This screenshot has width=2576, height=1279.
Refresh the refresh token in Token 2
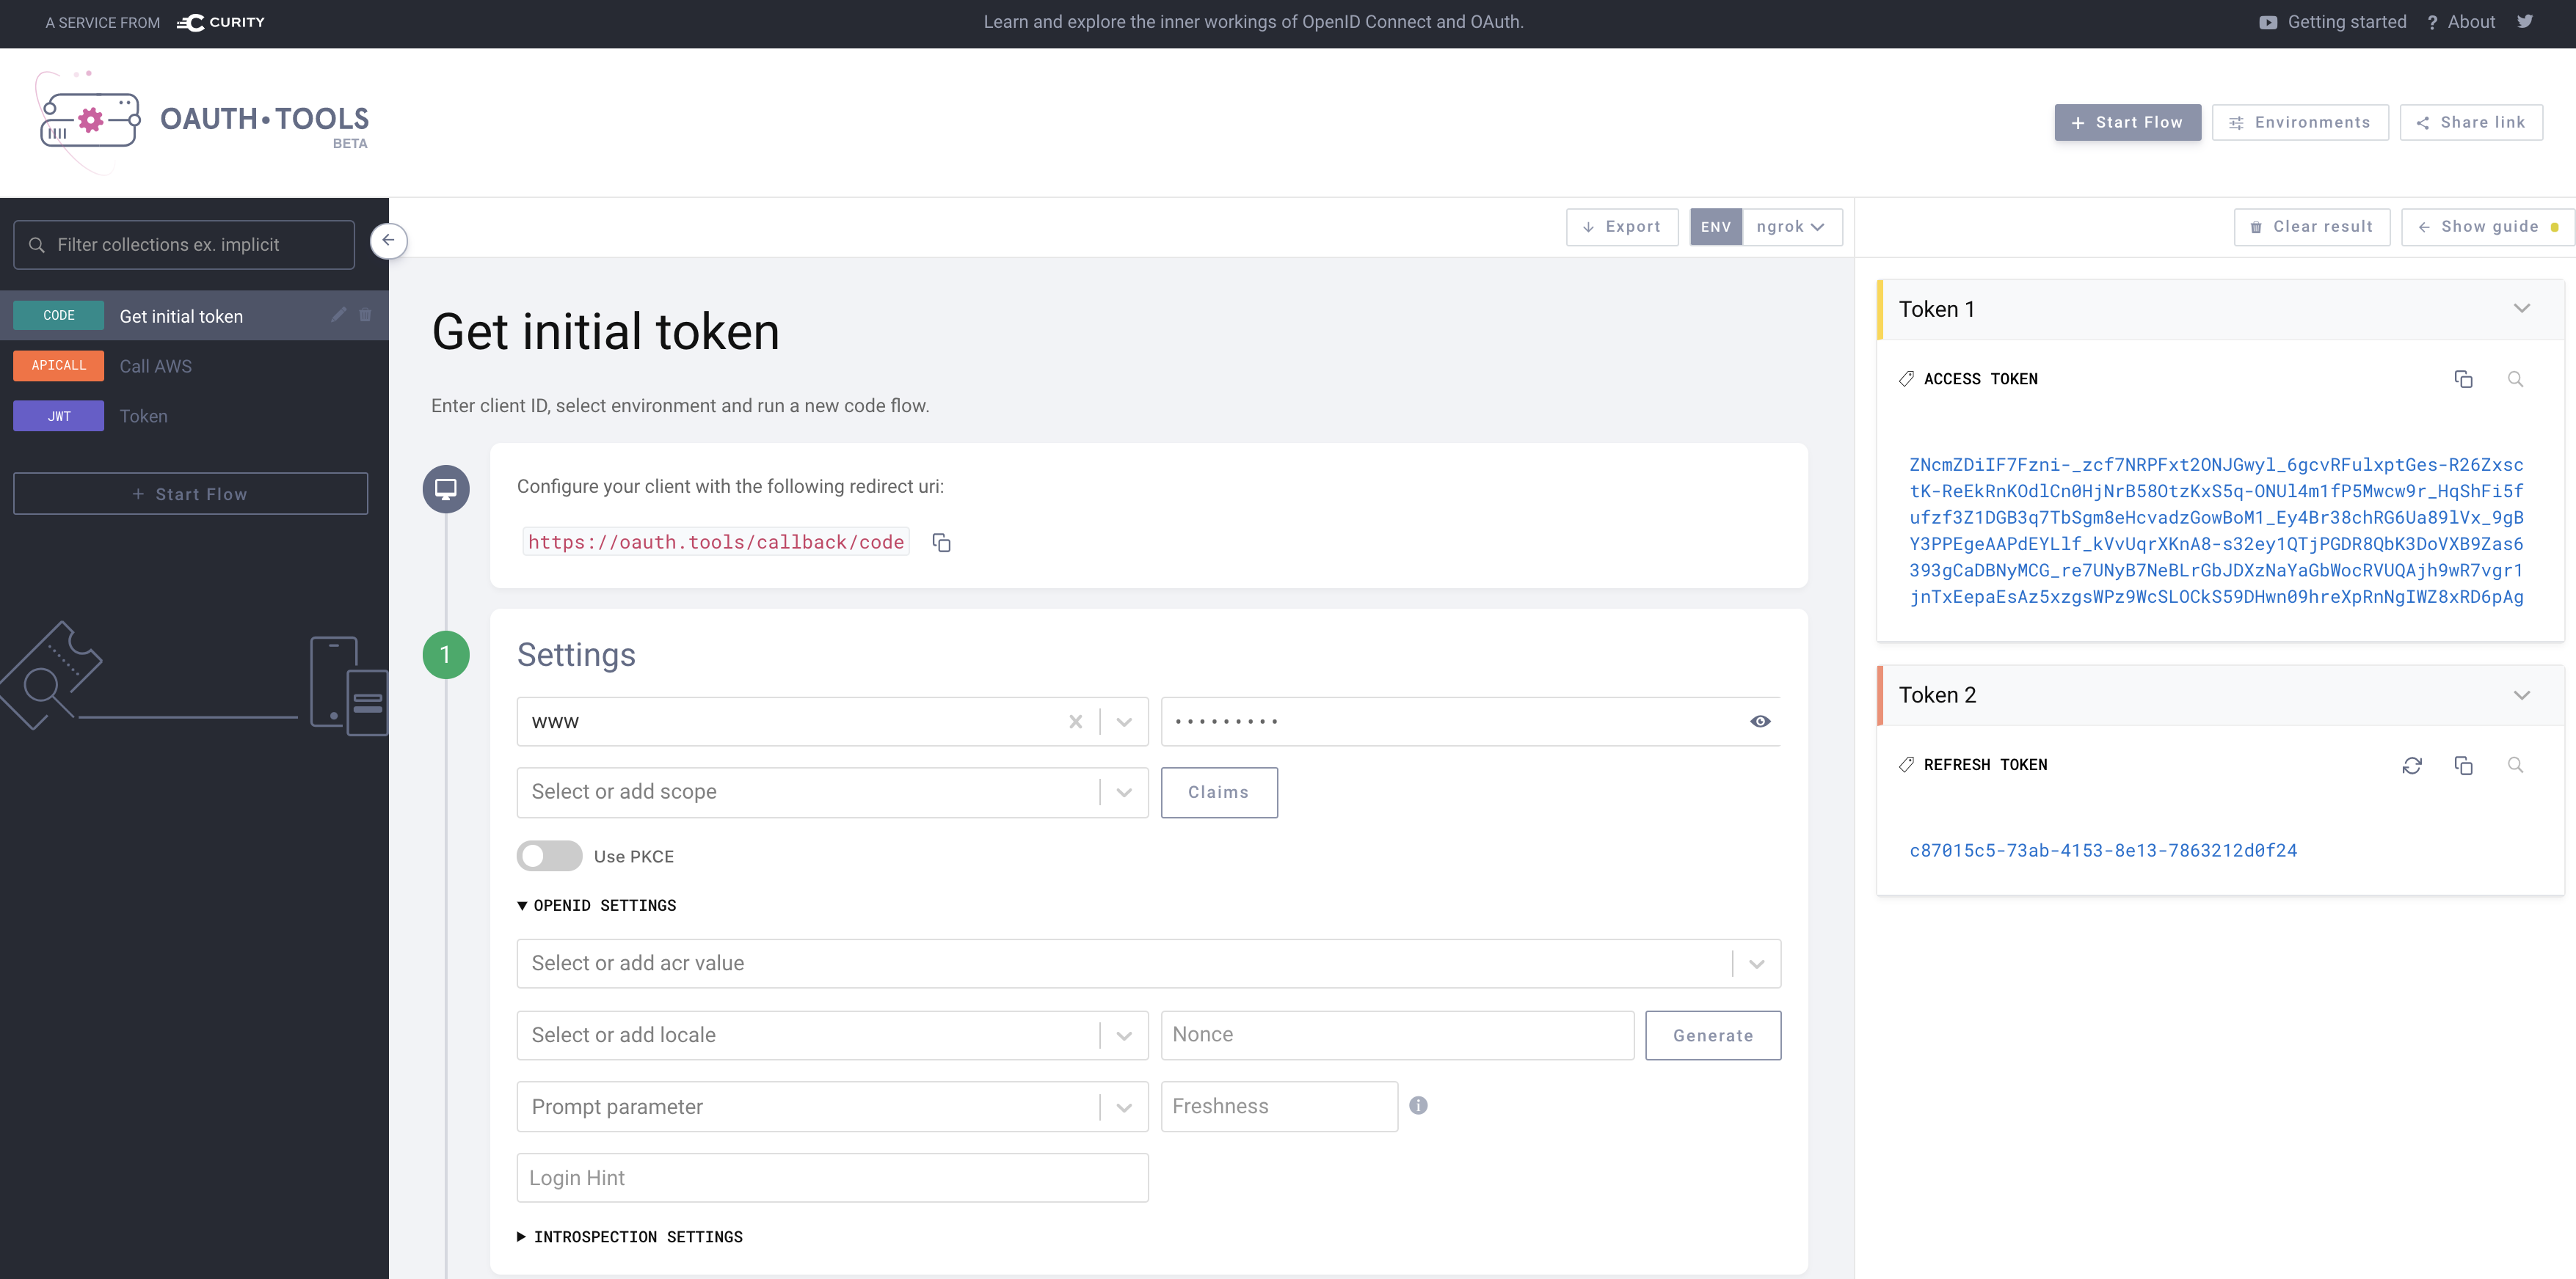(2413, 766)
